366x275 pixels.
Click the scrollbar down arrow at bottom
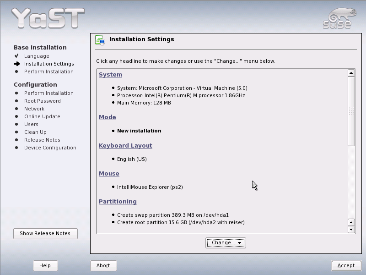pyautogui.click(x=351, y=230)
